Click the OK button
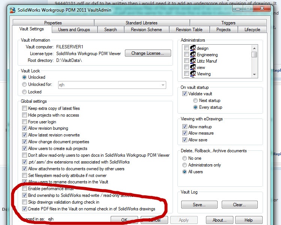 124,220
